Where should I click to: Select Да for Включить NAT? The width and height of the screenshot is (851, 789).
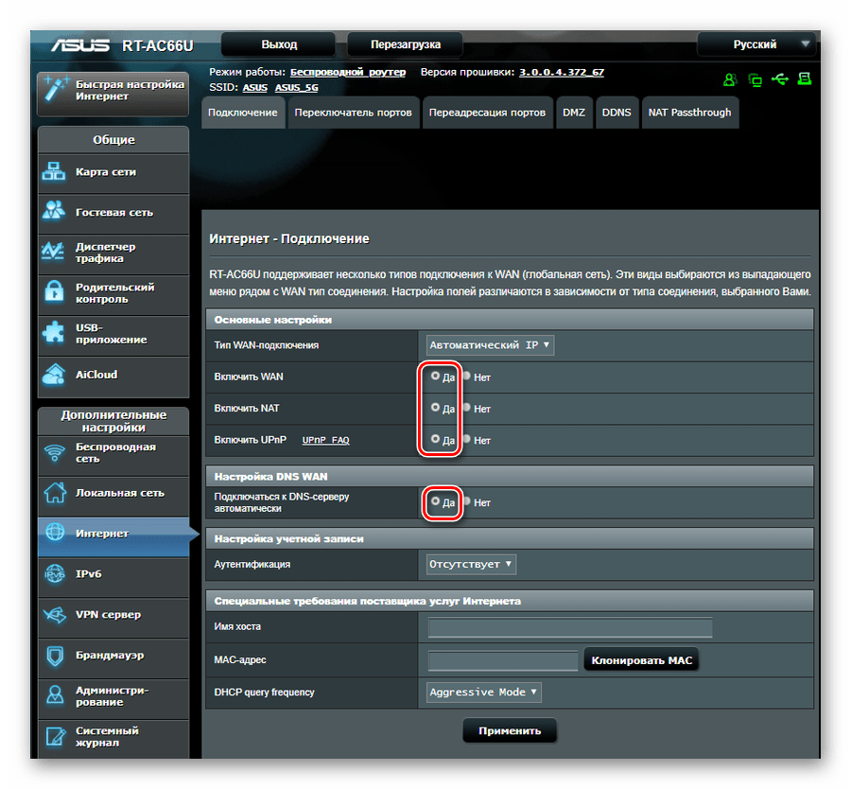coord(435,407)
